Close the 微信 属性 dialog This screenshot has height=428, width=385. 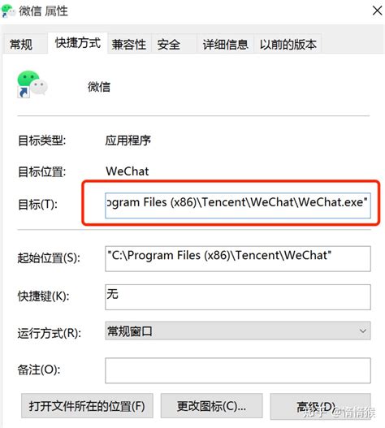pos(377,11)
